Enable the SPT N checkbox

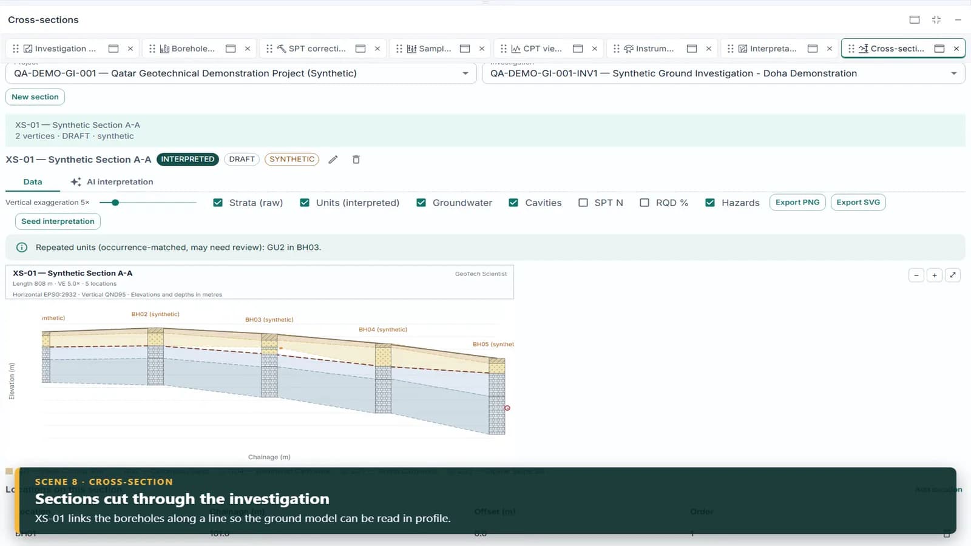coord(583,203)
